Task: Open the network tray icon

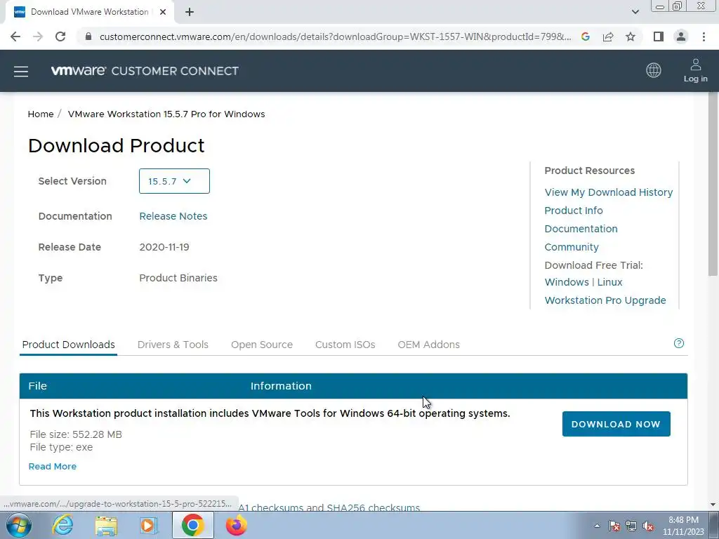Action: pyautogui.click(x=631, y=526)
